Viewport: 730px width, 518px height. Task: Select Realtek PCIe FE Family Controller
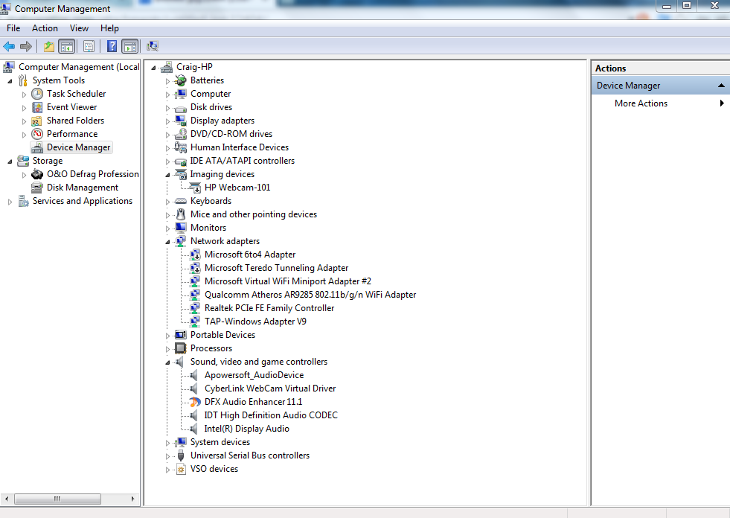269,308
